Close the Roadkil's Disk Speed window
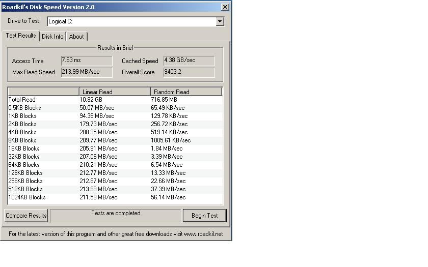The width and height of the screenshot is (428, 267). coord(225,7)
